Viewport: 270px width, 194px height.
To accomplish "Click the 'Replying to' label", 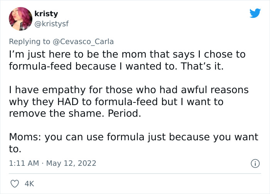I will (29, 41).
